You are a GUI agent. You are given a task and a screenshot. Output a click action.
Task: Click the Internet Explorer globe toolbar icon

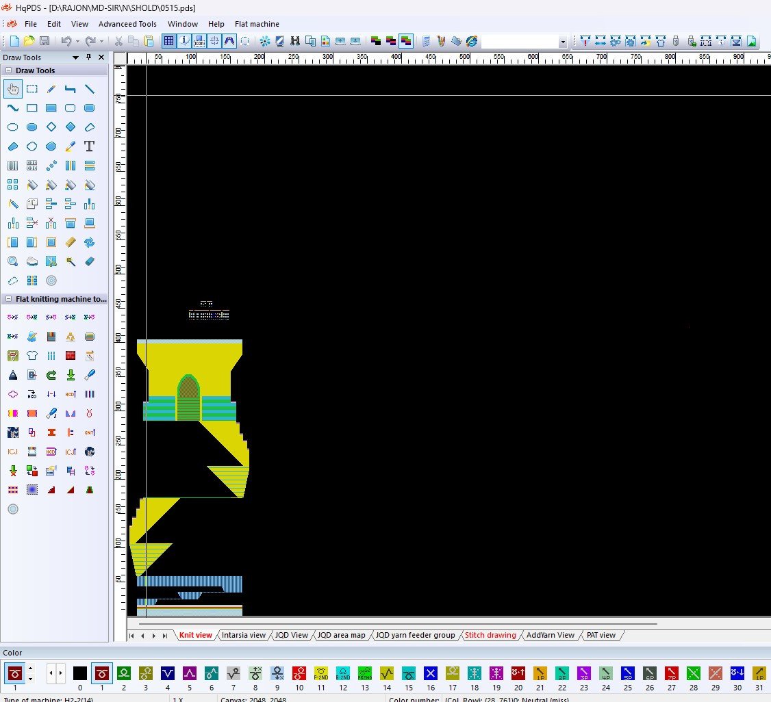point(472,41)
